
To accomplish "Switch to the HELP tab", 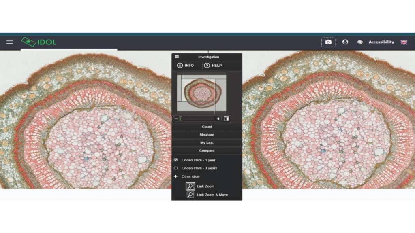I will pyautogui.click(x=213, y=66).
